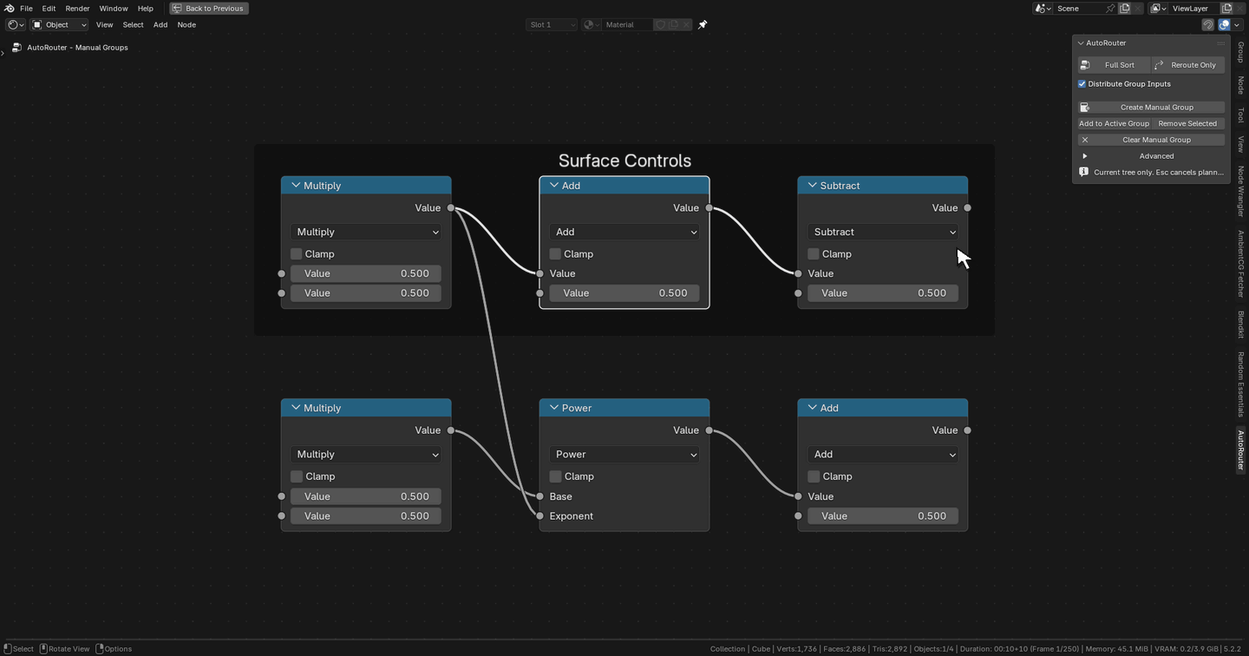
Task: Click the ViewLayer browse icon
Action: [1159, 8]
